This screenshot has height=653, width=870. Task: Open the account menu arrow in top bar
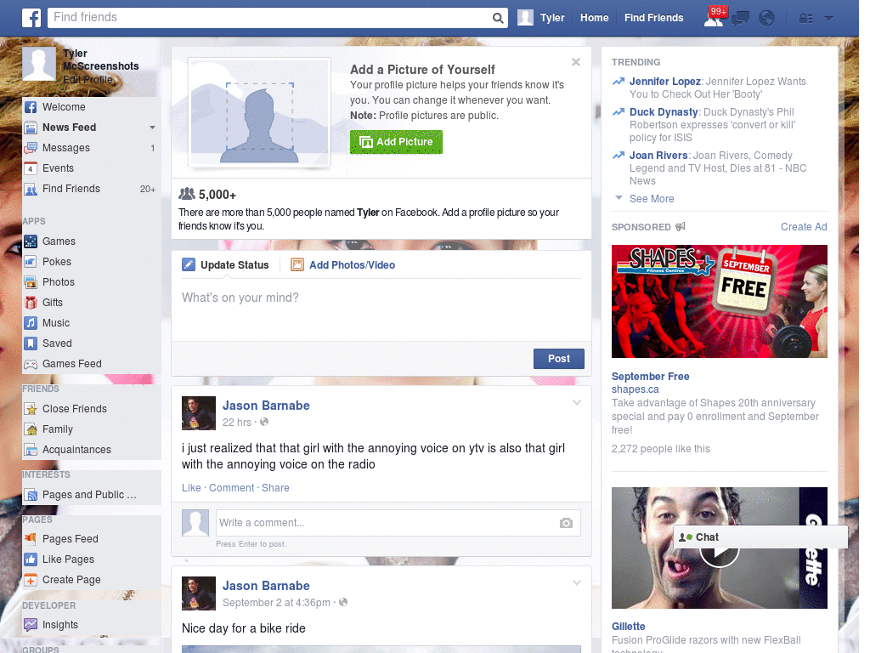pyautogui.click(x=829, y=19)
